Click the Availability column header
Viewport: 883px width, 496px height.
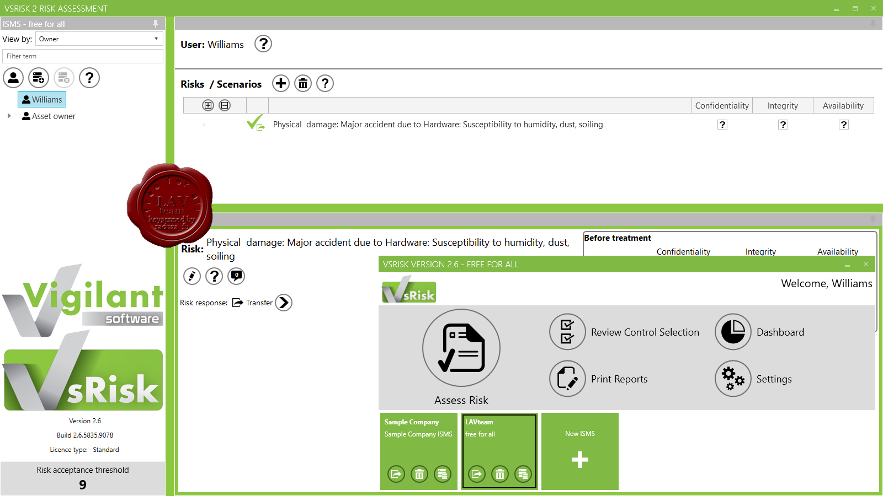843,106
